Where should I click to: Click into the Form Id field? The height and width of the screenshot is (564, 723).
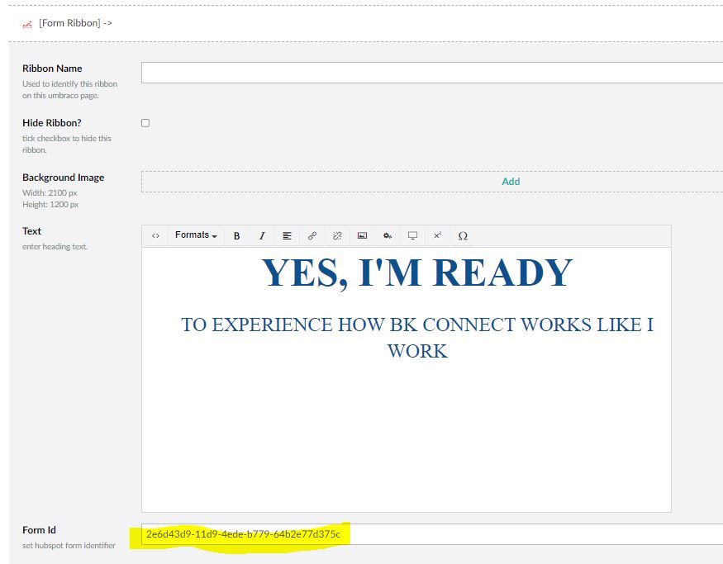click(432, 534)
